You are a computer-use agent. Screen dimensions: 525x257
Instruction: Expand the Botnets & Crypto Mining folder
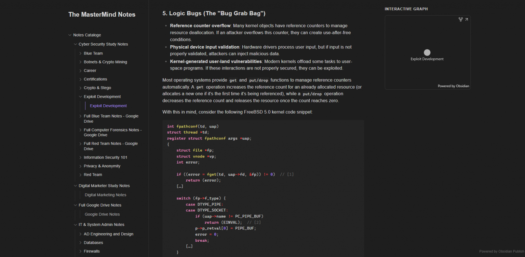(81, 62)
